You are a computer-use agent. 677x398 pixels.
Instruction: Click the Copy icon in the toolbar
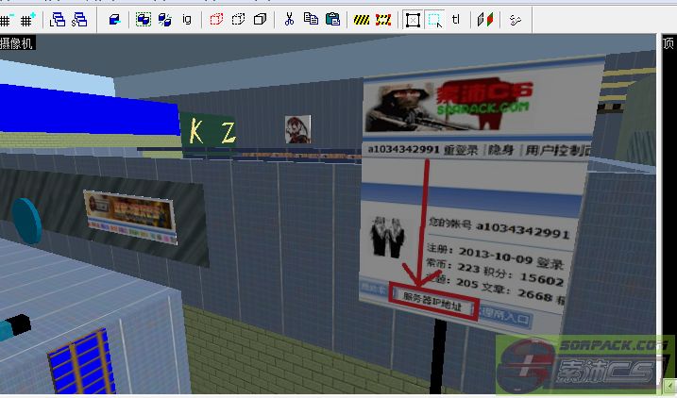pos(310,19)
